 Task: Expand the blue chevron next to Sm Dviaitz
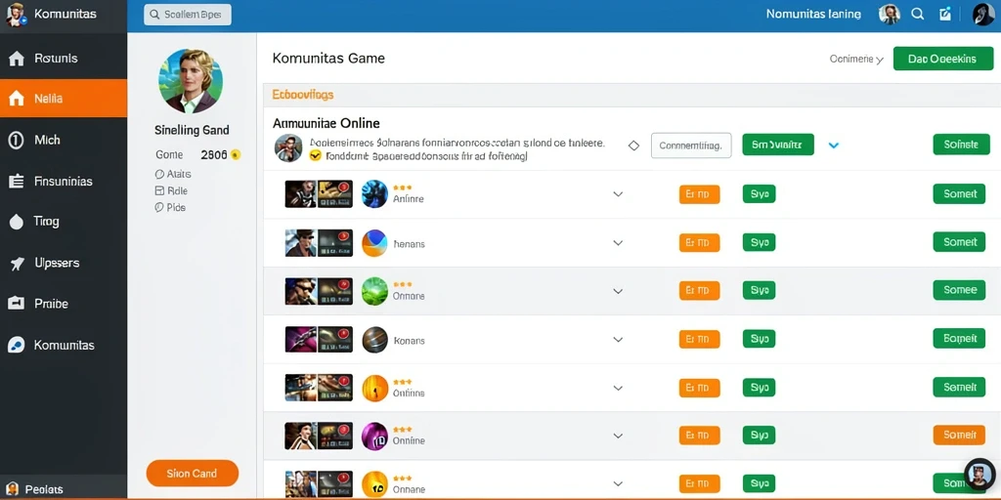coord(833,146)
